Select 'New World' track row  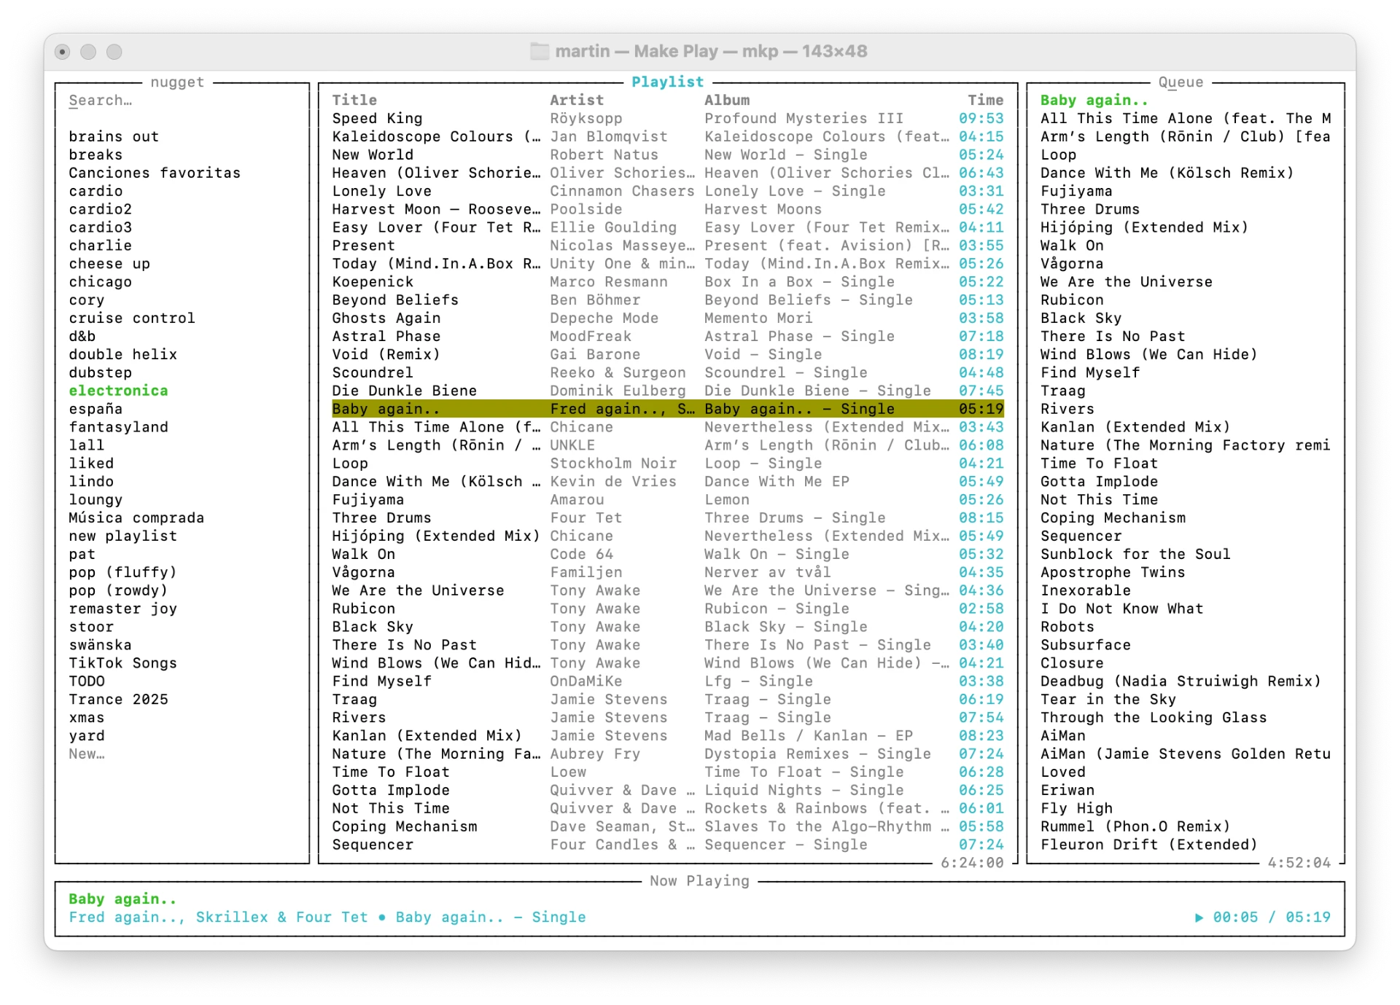668,155
